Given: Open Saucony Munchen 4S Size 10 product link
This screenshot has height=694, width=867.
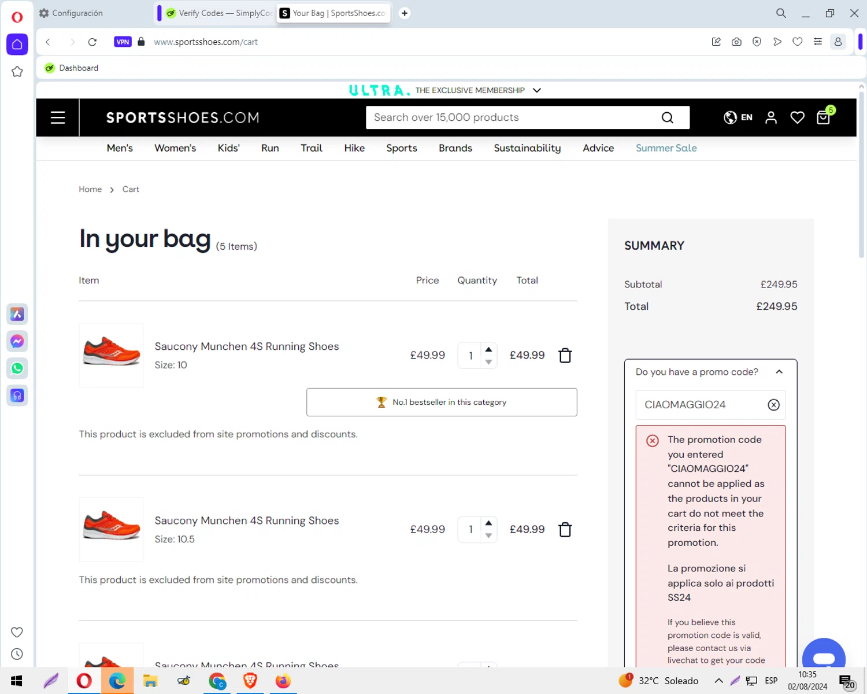Looking at the screenshot, I should tap(247, 346).
